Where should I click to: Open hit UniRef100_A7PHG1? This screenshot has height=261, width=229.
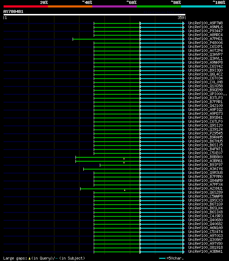(x=205, y=39)
